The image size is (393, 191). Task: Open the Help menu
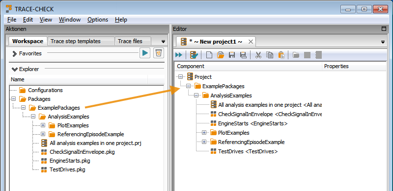point(121,20)
